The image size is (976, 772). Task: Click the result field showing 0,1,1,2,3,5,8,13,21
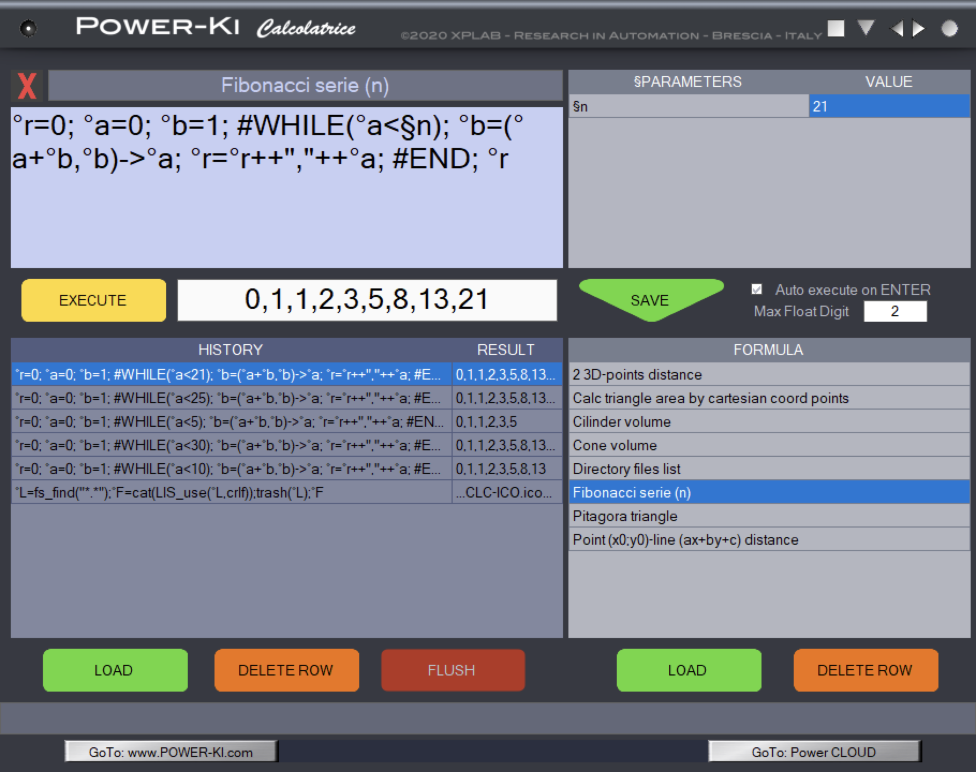coord(367,300)
